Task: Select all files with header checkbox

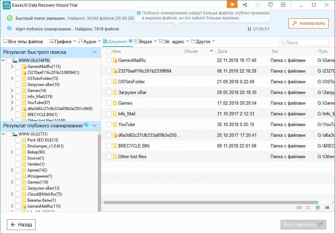Action: (x=109, y=51)
